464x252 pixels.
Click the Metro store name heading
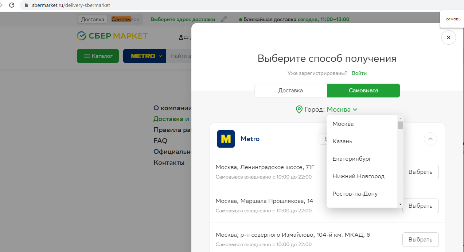tap(250, 139)
